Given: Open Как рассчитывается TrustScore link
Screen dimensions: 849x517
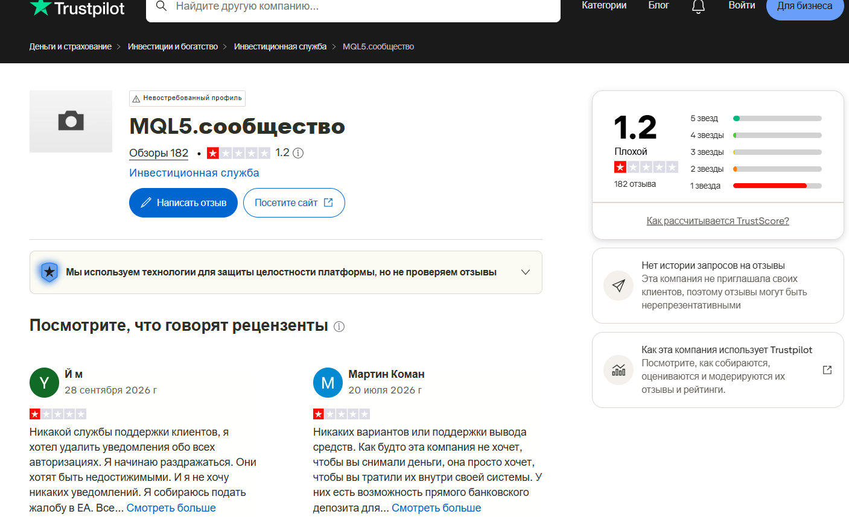Looking at the screenshot, I should (x=718, y=221).
